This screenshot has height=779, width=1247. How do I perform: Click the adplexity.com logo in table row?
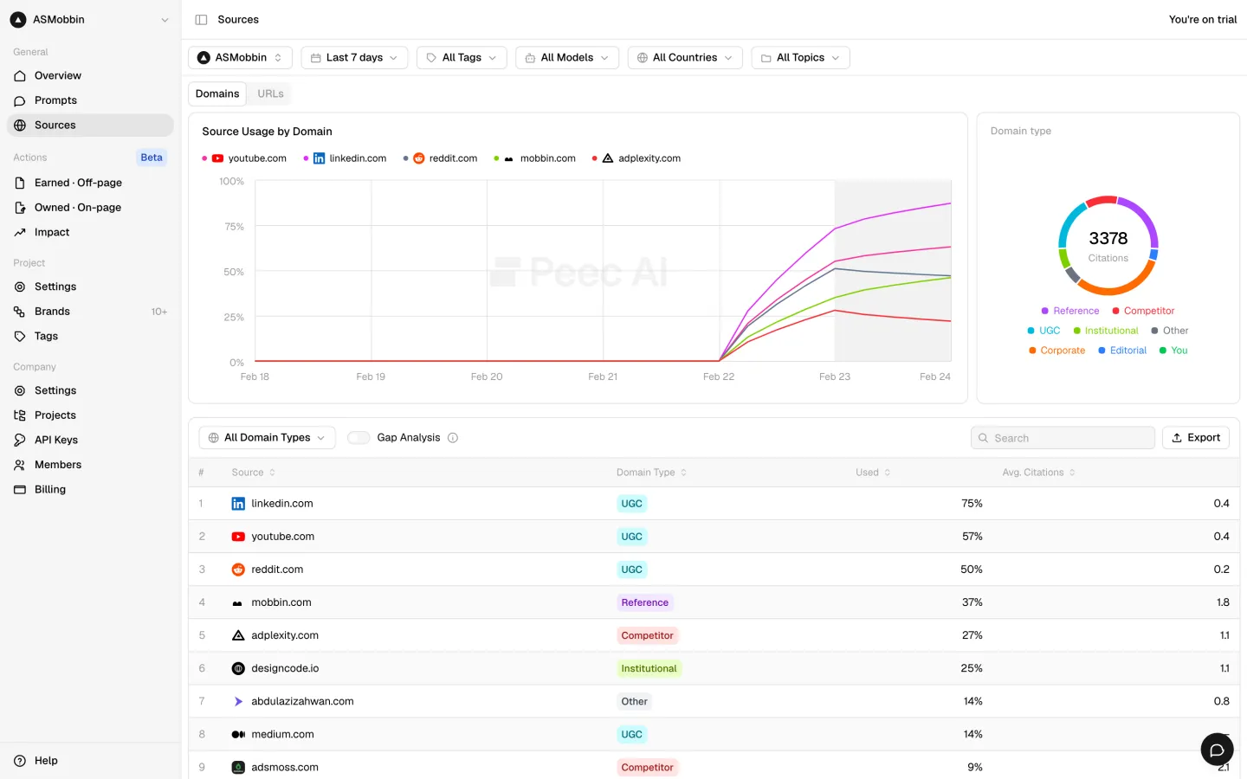tap(238, 635)
